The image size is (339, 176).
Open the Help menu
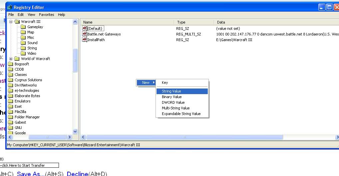[x=61, y=15]
